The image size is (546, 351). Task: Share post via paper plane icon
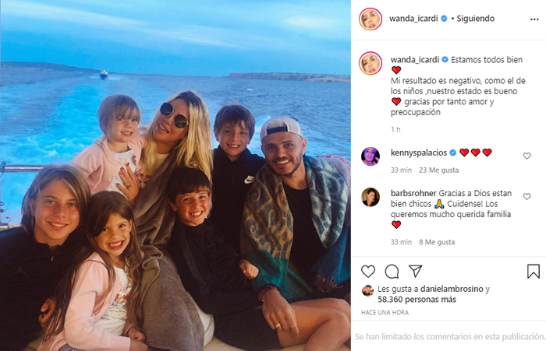click(x=416, y=271)
